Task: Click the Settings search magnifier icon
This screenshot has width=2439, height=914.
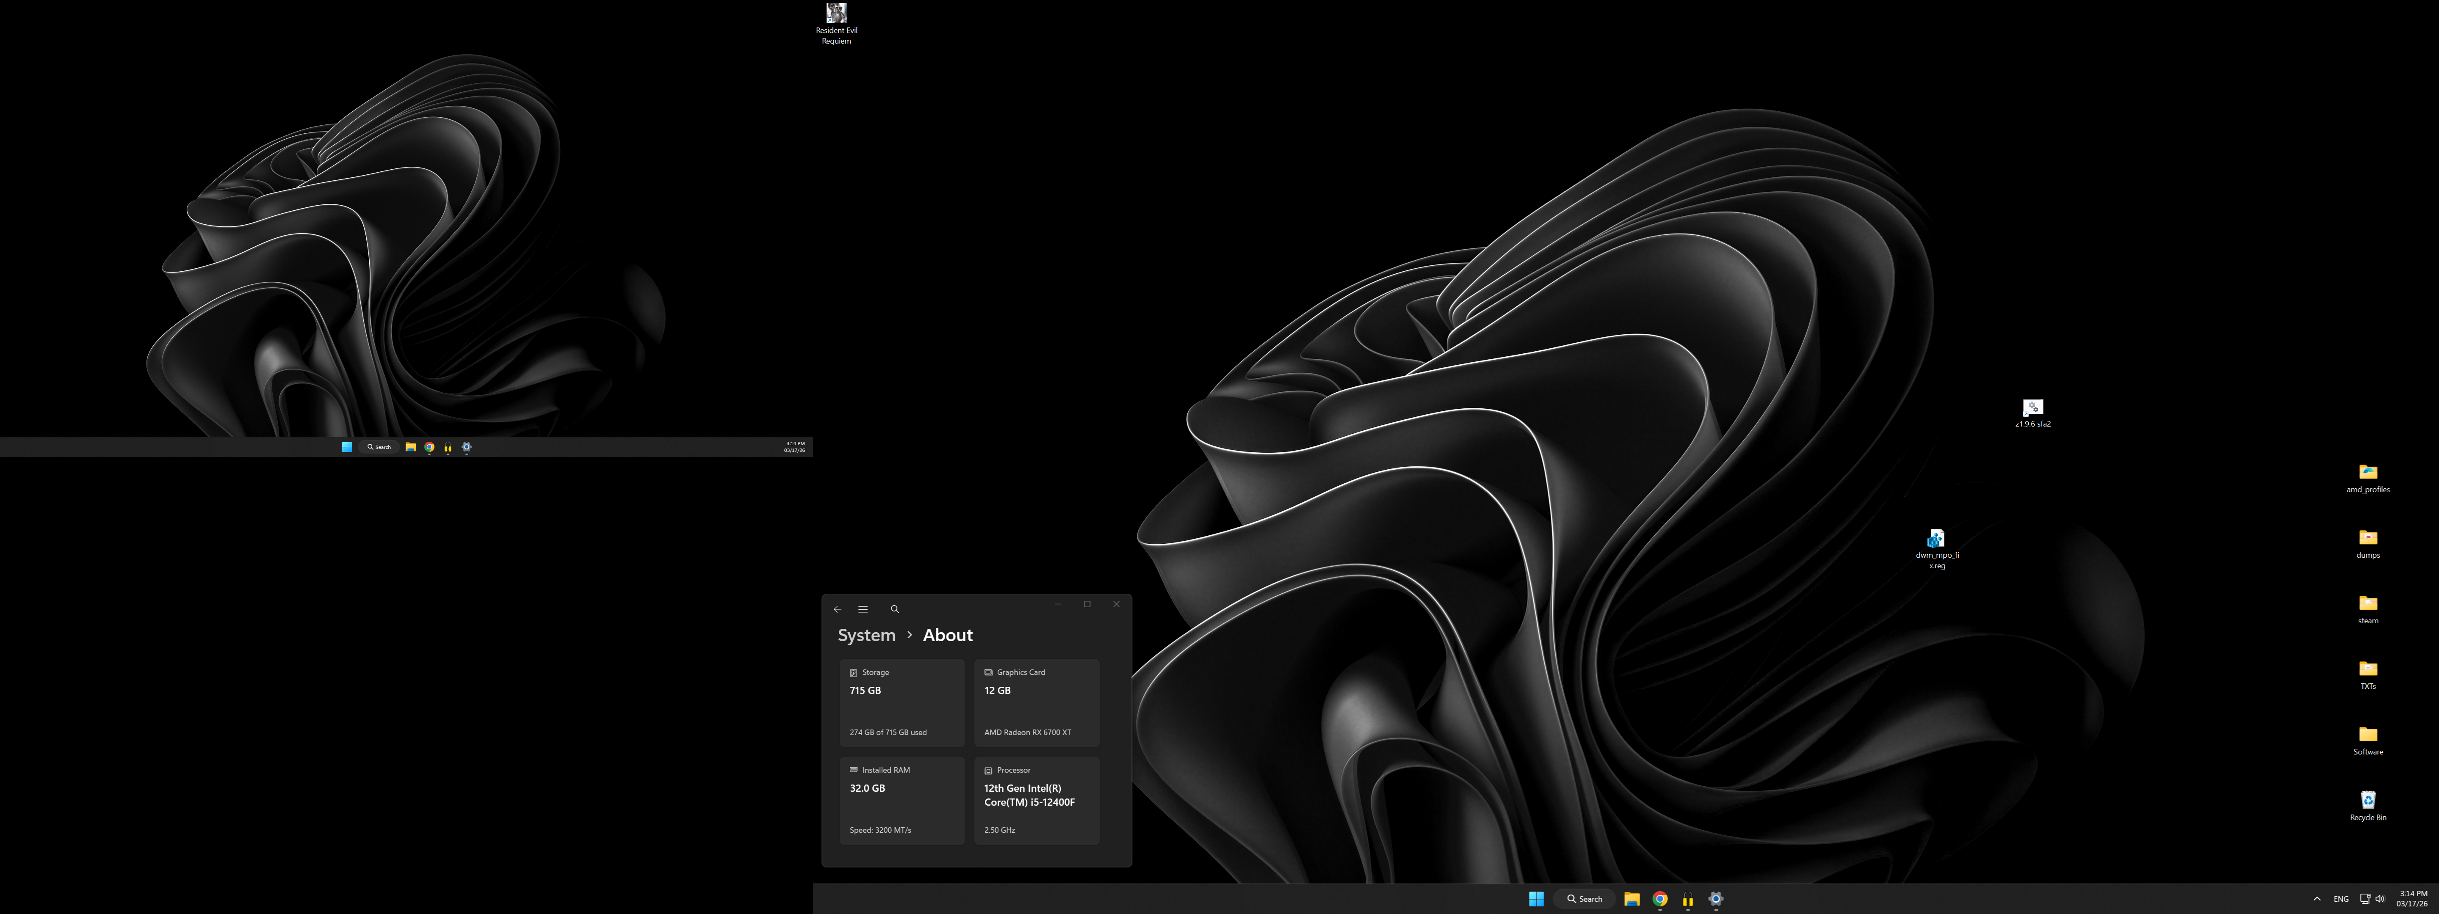Action: 894,609
